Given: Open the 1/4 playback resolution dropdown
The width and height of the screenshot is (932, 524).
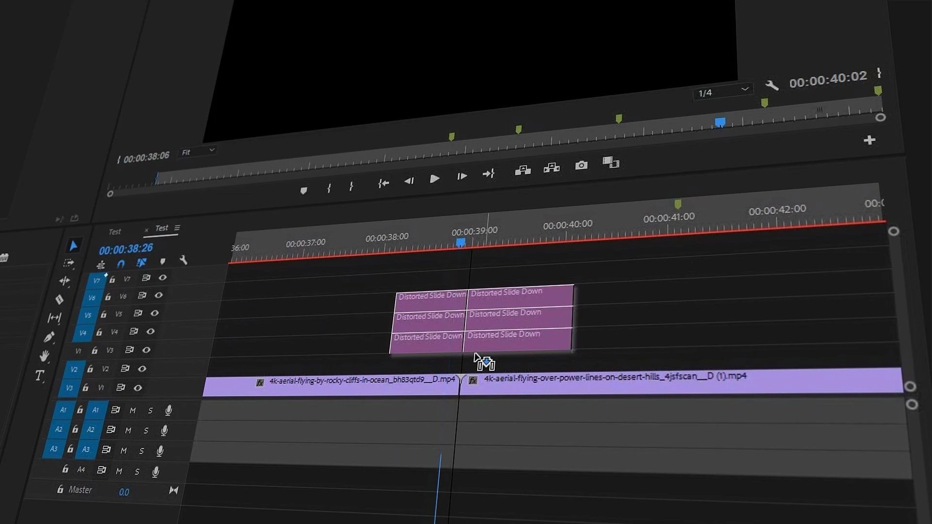Looking at the screenshot, I should coord(723,92).
